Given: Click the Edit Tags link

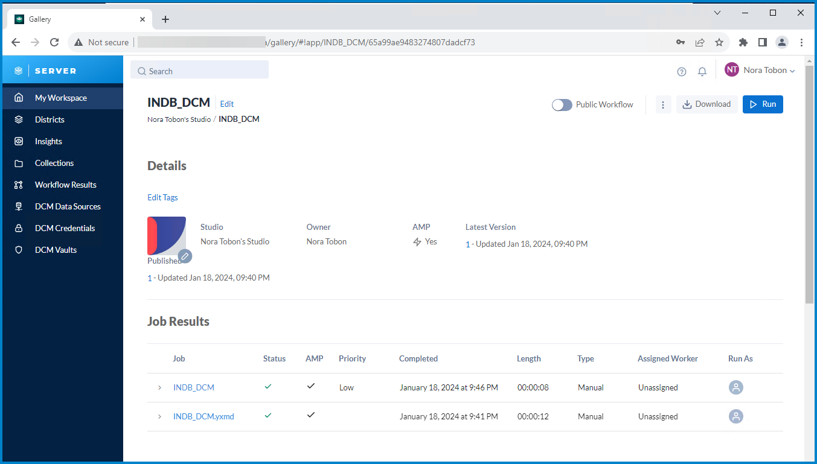Looking at the screenshot, I should point(162,197).
